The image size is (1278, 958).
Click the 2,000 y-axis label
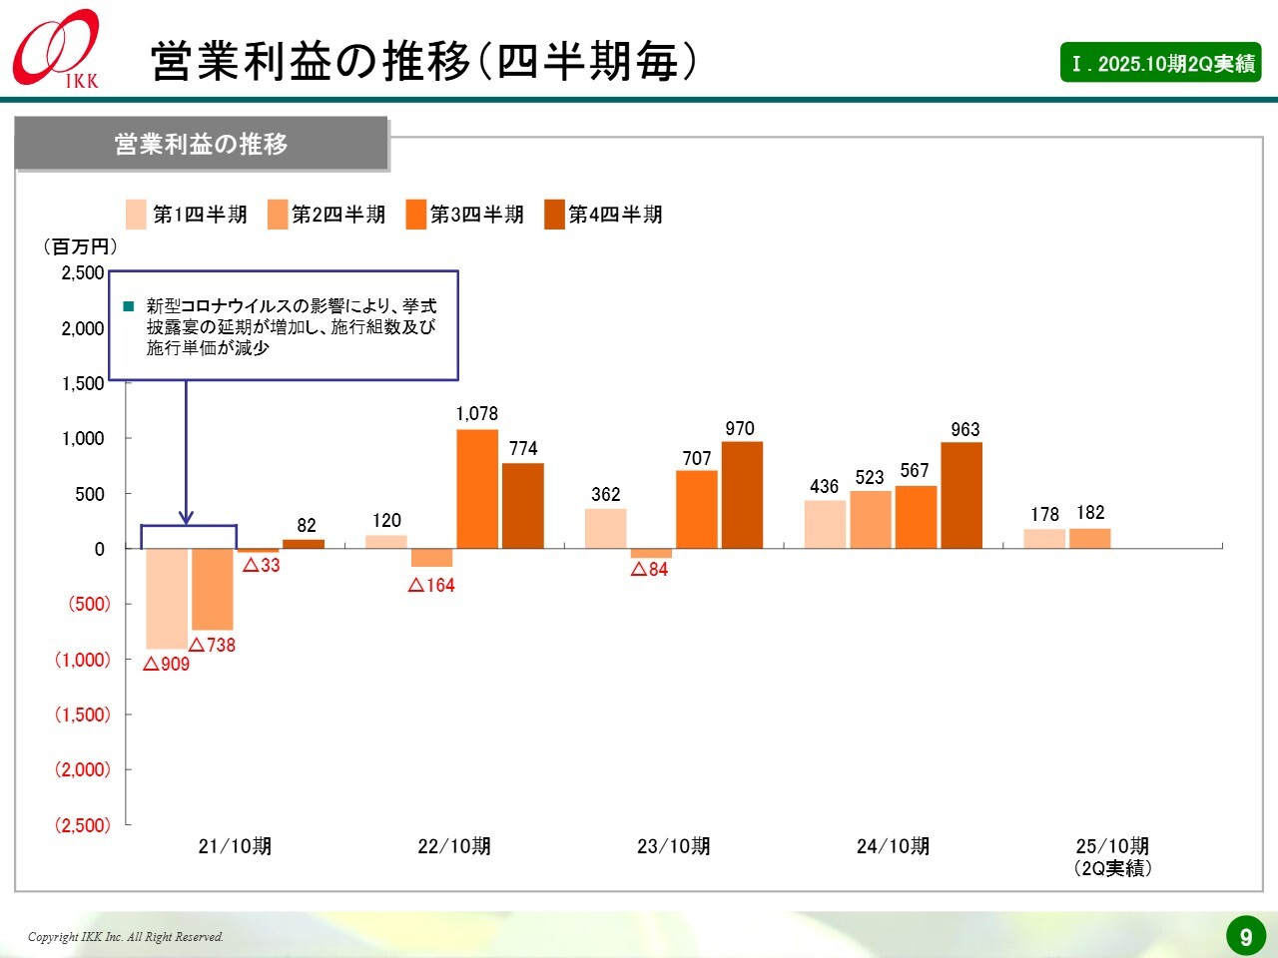pyautogui.click(x=83, y=328)
